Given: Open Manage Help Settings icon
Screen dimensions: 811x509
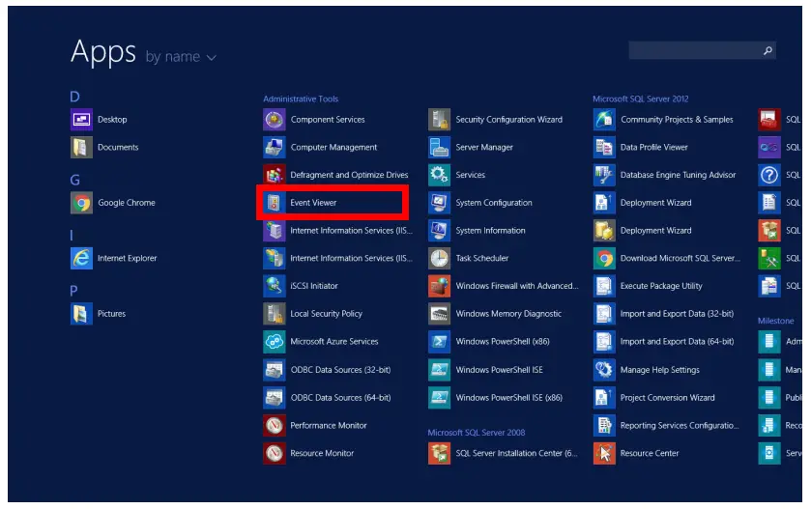Looking at the screenshot, I should coord(604,370).
